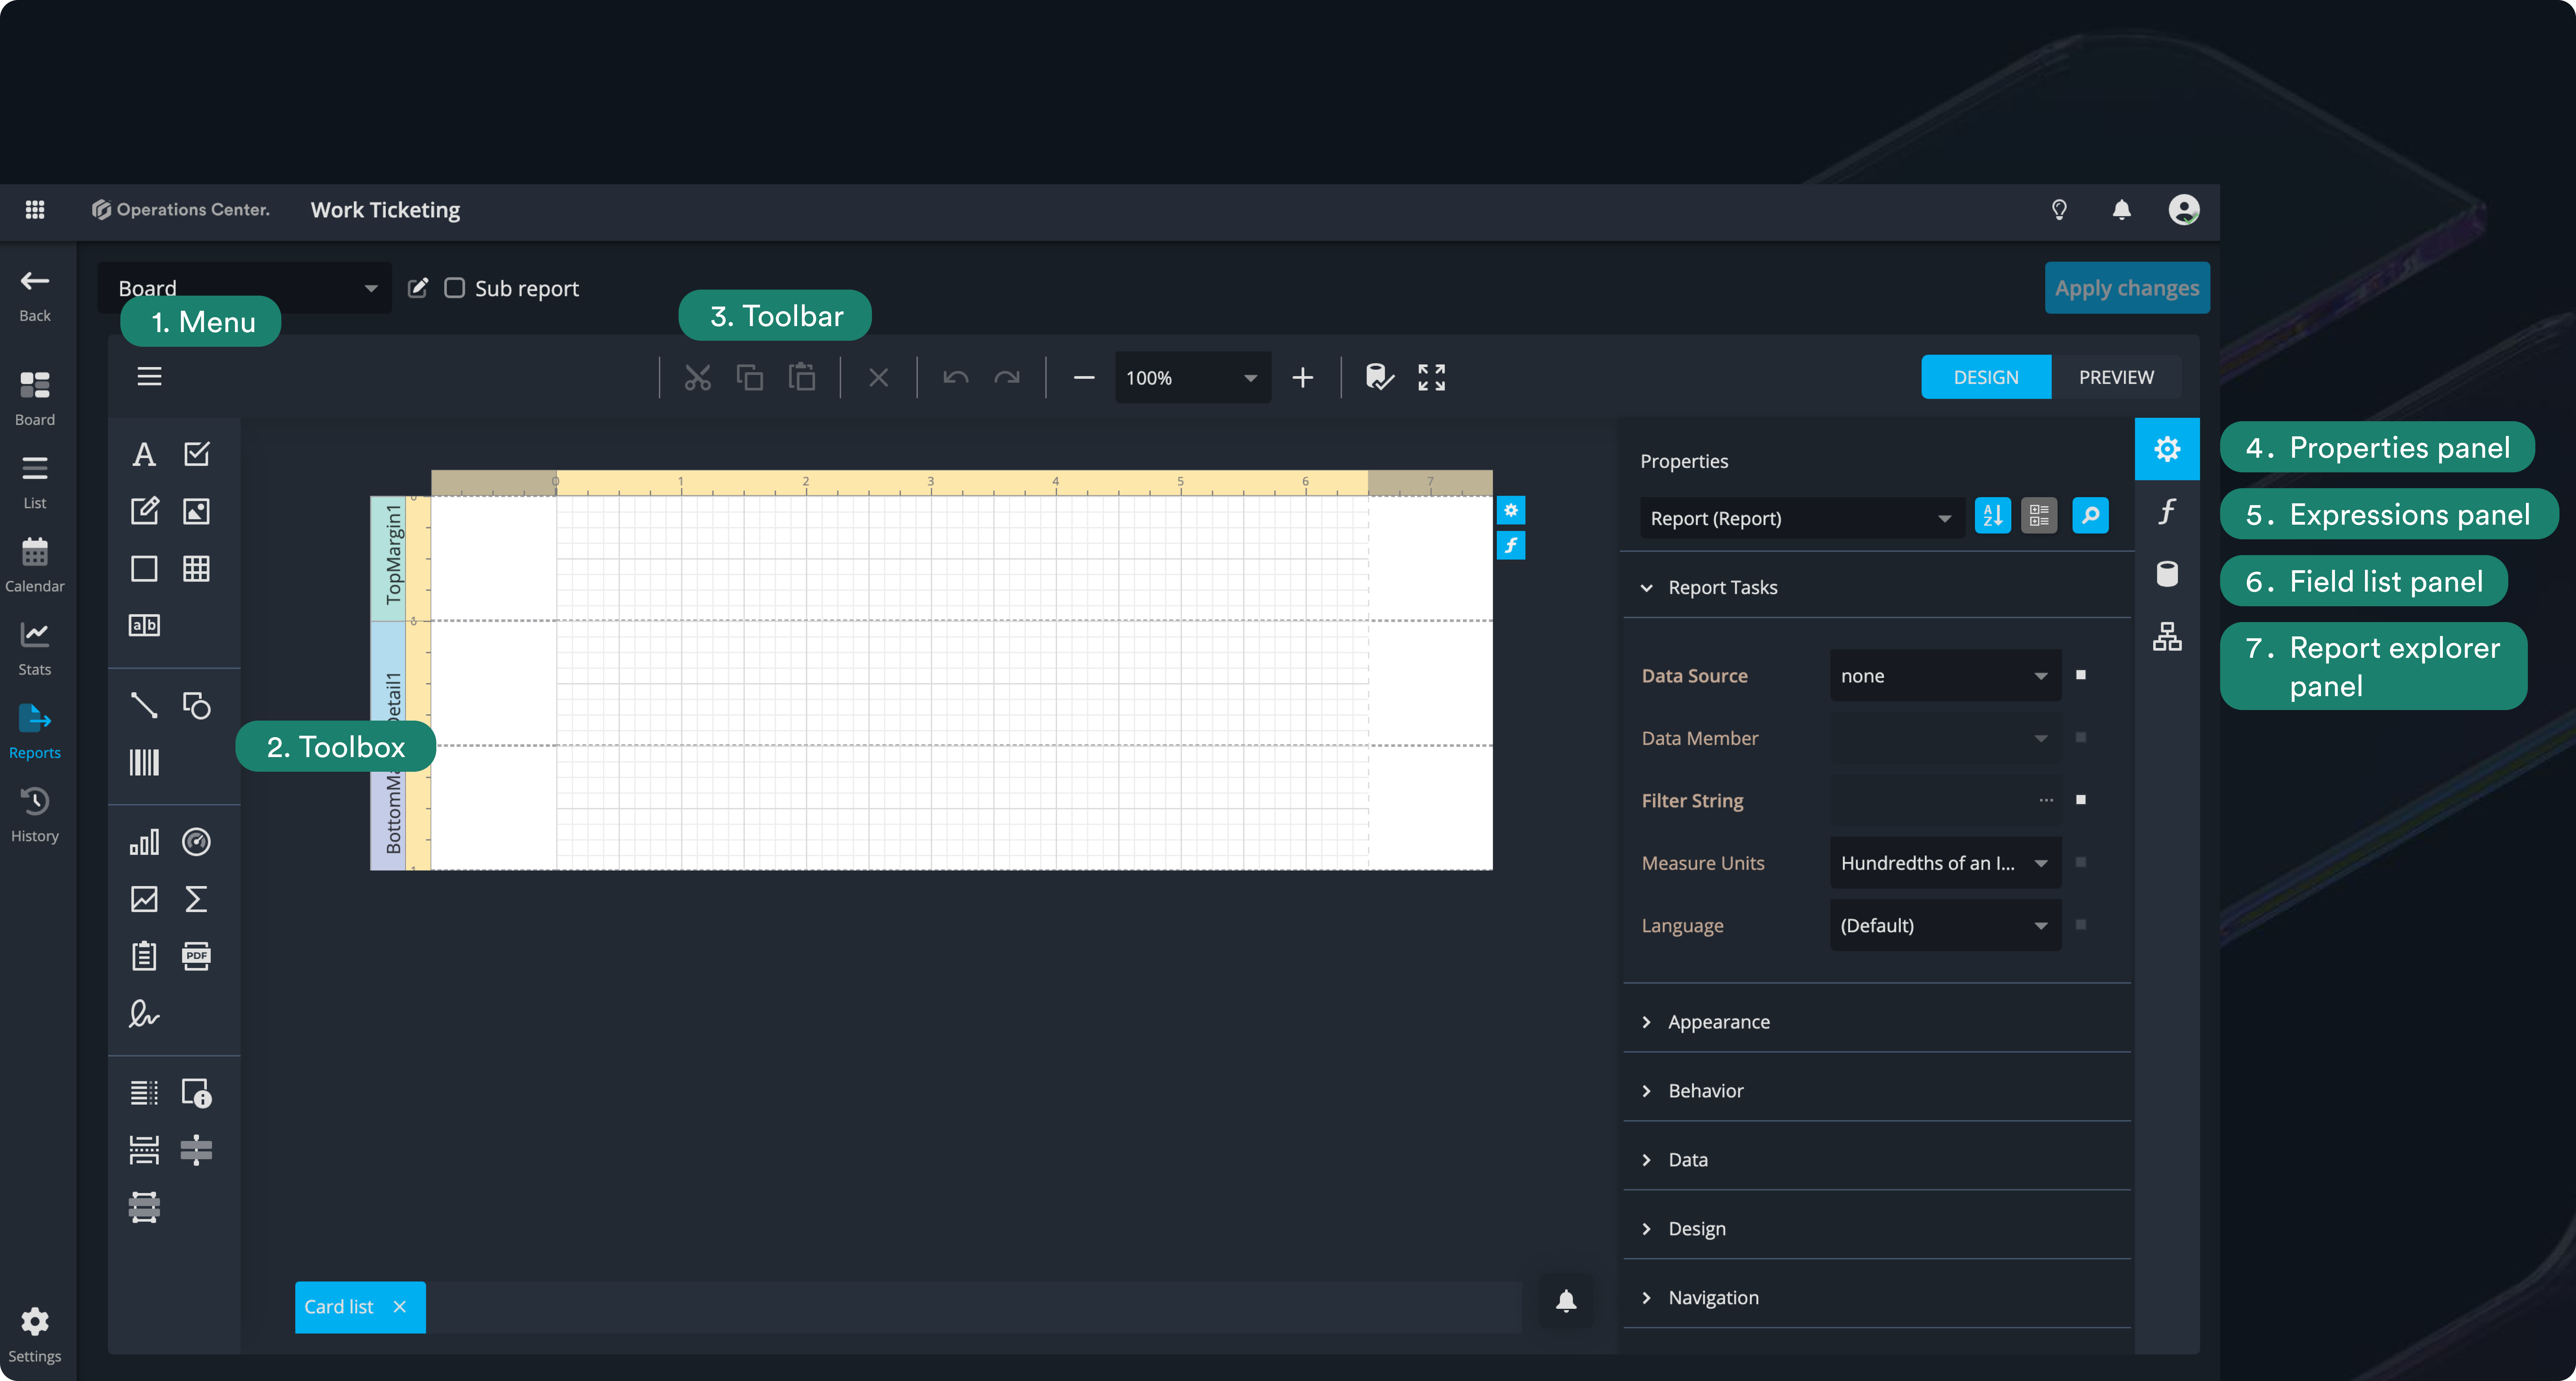This screenshot has width=2576, height=1381.
Task: Select the Sparkline toolbox control
Action: [144, 899]
